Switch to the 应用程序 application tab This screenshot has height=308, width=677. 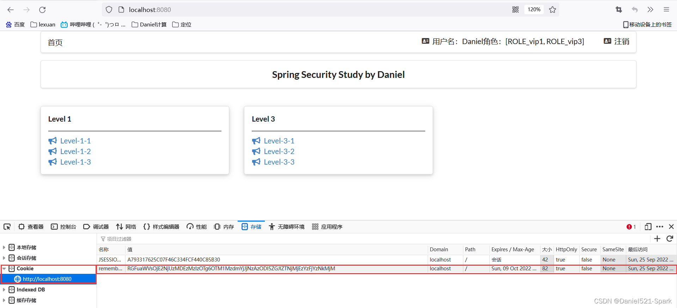tap(327, 227)
